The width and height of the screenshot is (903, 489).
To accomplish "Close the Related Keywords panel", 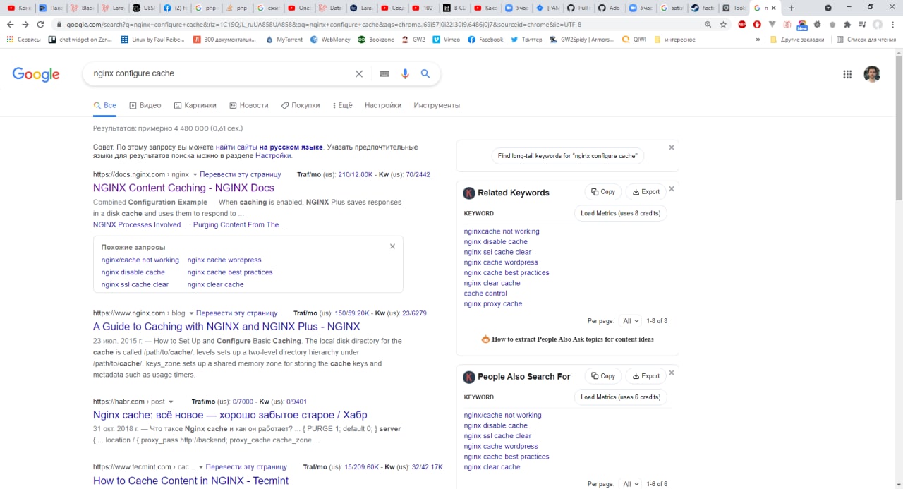I will [x=672, y=189].
